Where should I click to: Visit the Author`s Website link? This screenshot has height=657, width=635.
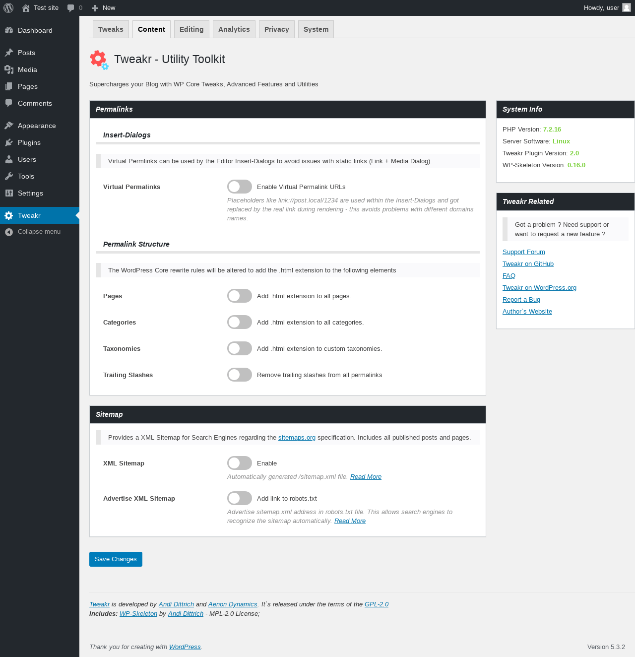tap(527, 312)
